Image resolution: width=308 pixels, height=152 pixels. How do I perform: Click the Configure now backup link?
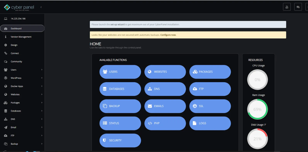[168, 35]
